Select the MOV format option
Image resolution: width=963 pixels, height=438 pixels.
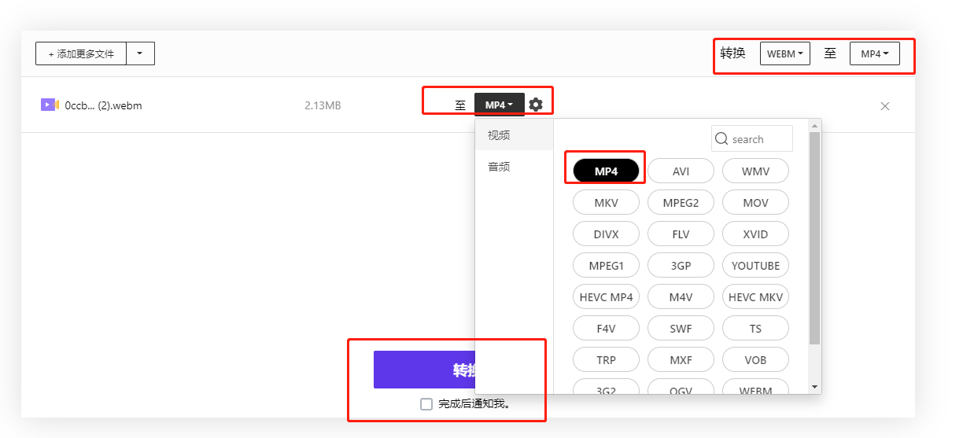(755, 203)
